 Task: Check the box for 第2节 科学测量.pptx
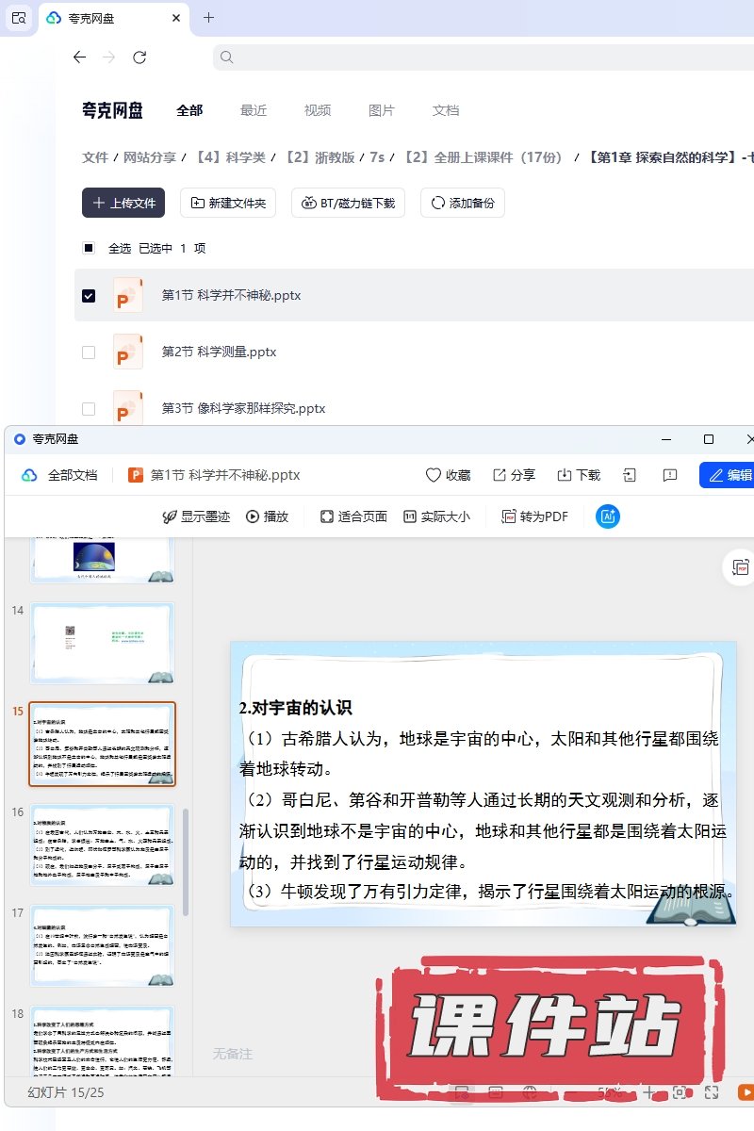click(89, 352)
